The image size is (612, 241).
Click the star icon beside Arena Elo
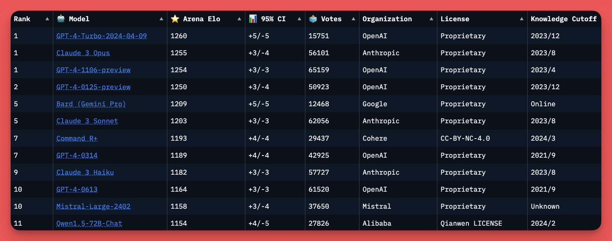tap(175, 19)
